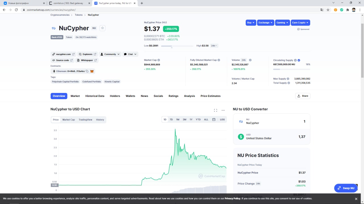This screenshot has width=364, height=204.
Task: Open the Gaming dropdown
Action: coord(282,23)
